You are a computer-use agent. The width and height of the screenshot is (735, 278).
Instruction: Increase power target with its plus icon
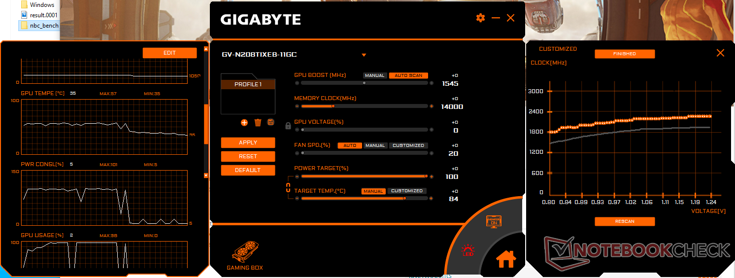coord(432,176)
